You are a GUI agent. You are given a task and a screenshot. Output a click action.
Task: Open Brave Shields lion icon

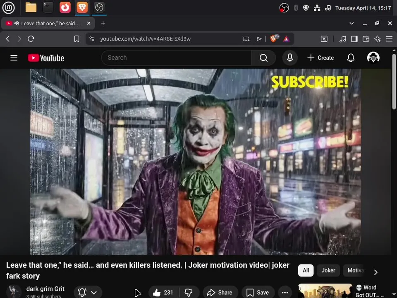(x=274, y=38)
